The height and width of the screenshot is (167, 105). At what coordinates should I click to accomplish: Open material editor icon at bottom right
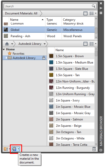(94, 149)
